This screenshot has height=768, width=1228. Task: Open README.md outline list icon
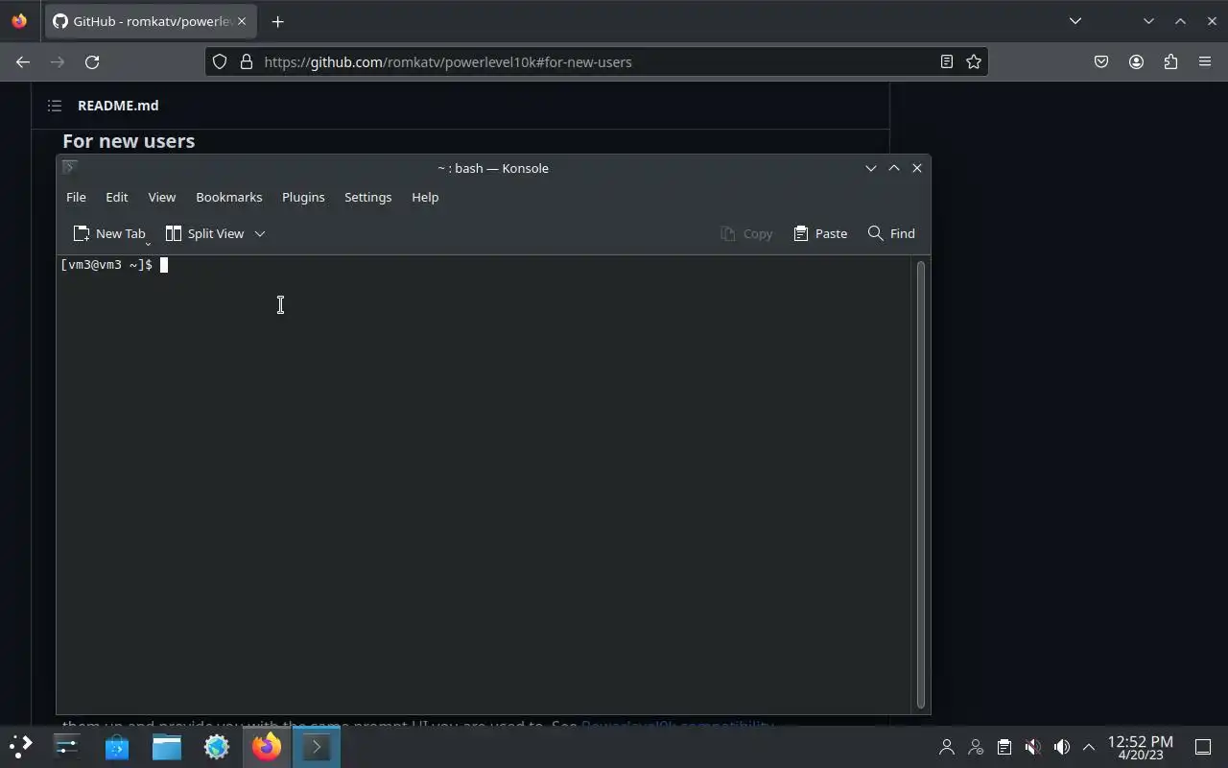55,106
